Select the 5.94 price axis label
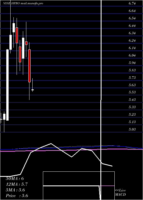 click(132, 63)
